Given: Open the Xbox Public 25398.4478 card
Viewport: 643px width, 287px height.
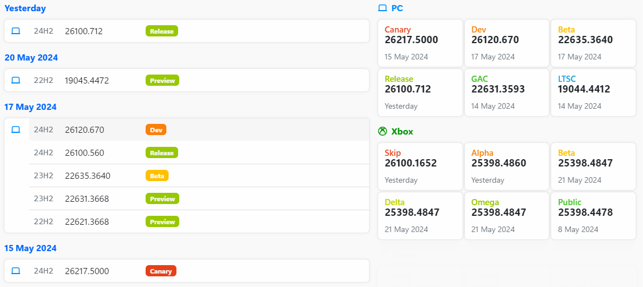Looking at the screenshot, I should [x=593, y=216].
